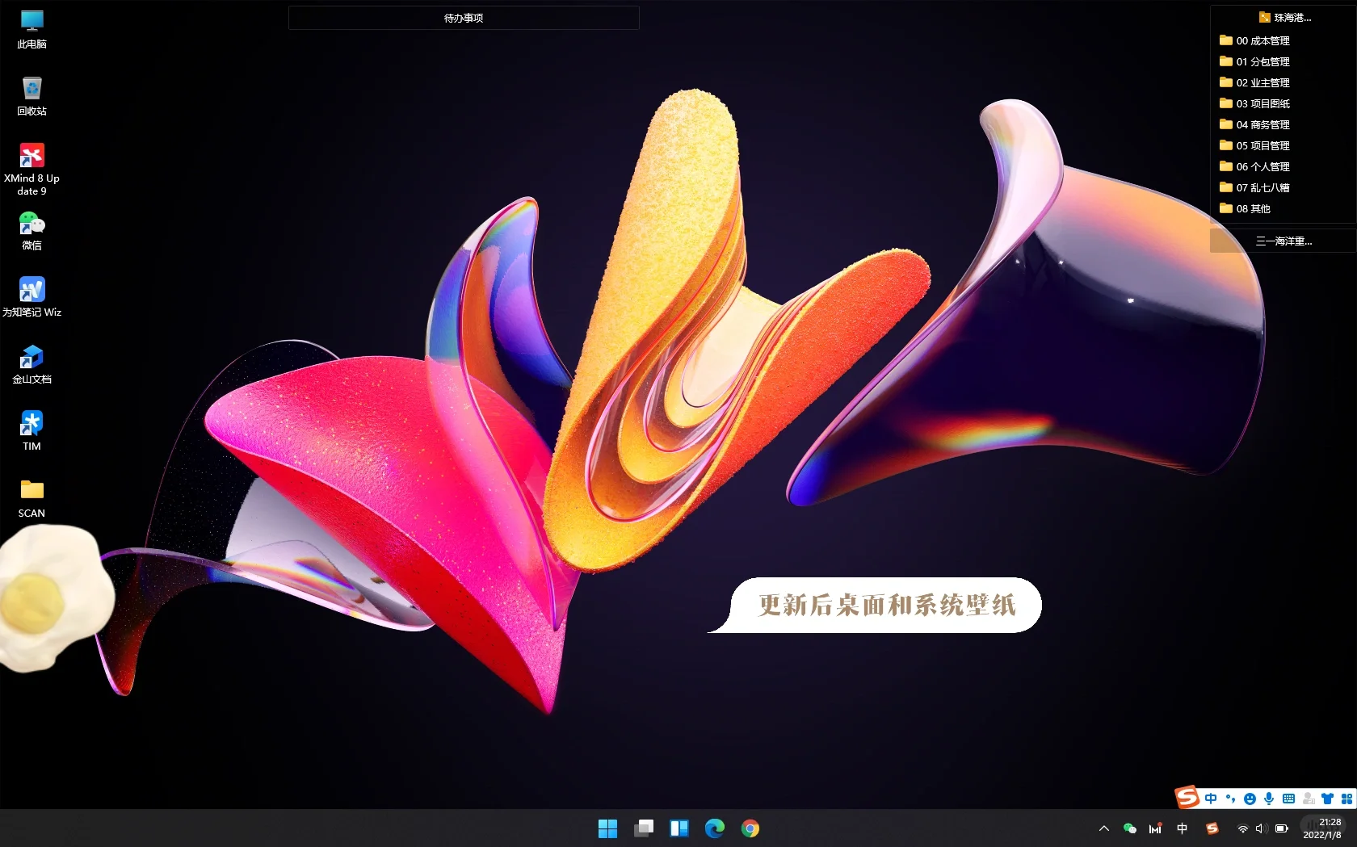1357x847 pixels.
Task: Open Task View from the taskbar
Action: pyautogui.click(x=643, y=828)
